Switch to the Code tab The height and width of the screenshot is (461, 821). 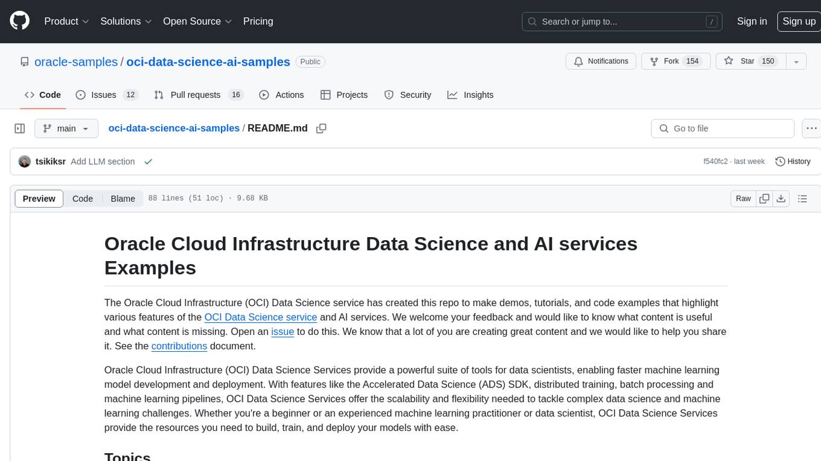(42, 95)
